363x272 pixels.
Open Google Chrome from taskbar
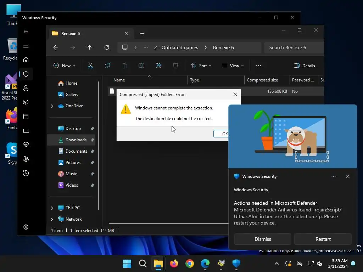[x=190, y=263]
